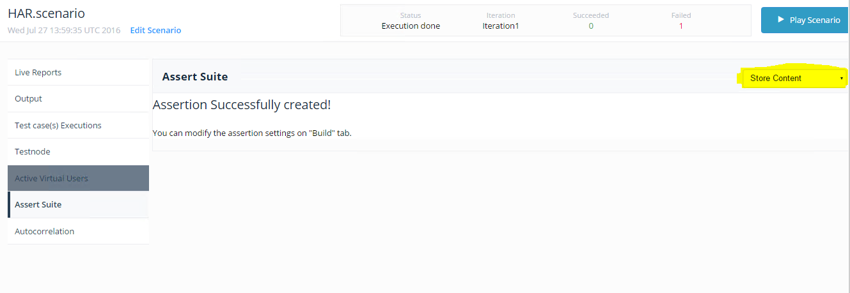Click the Succeeded count 0
The width and height of the screenshot is (850, 293).
pyautogui.click(x=591, y=26)
